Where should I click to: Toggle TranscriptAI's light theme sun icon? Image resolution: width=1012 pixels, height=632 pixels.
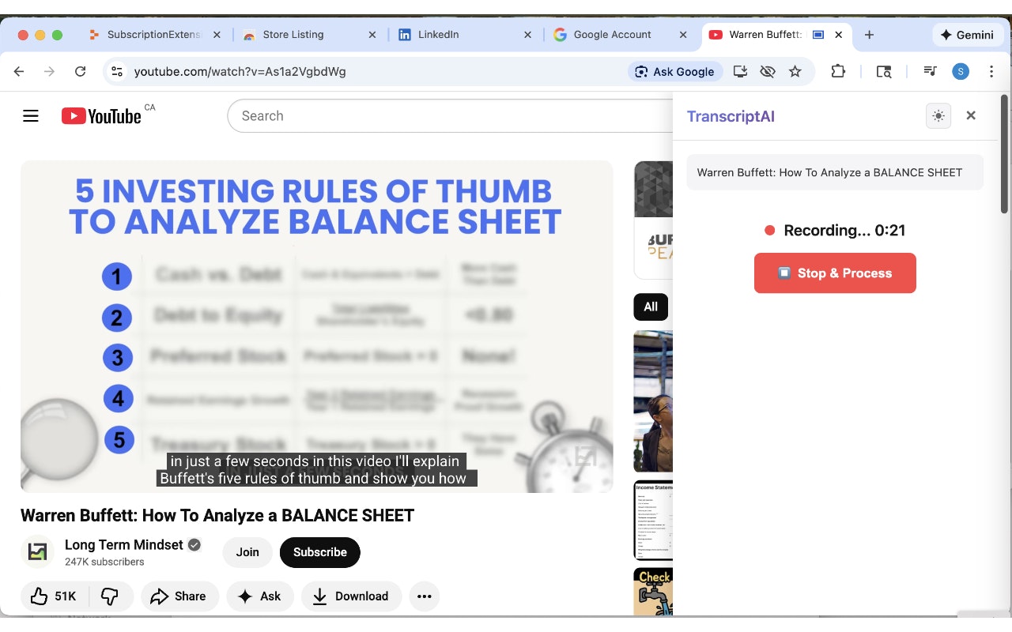click(938, 115)
